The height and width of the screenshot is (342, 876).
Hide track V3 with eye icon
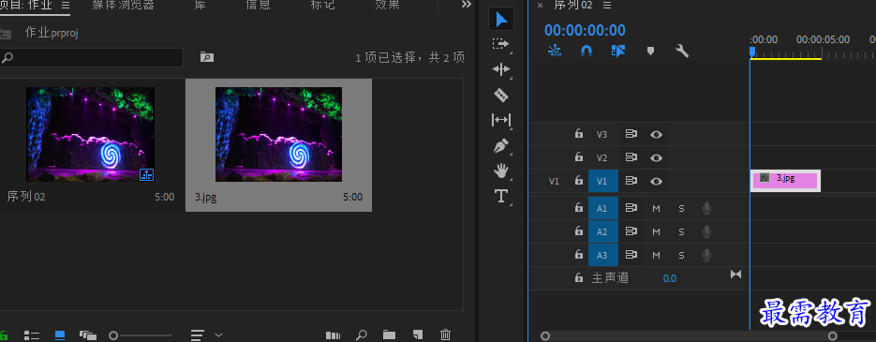click(657, 134)
